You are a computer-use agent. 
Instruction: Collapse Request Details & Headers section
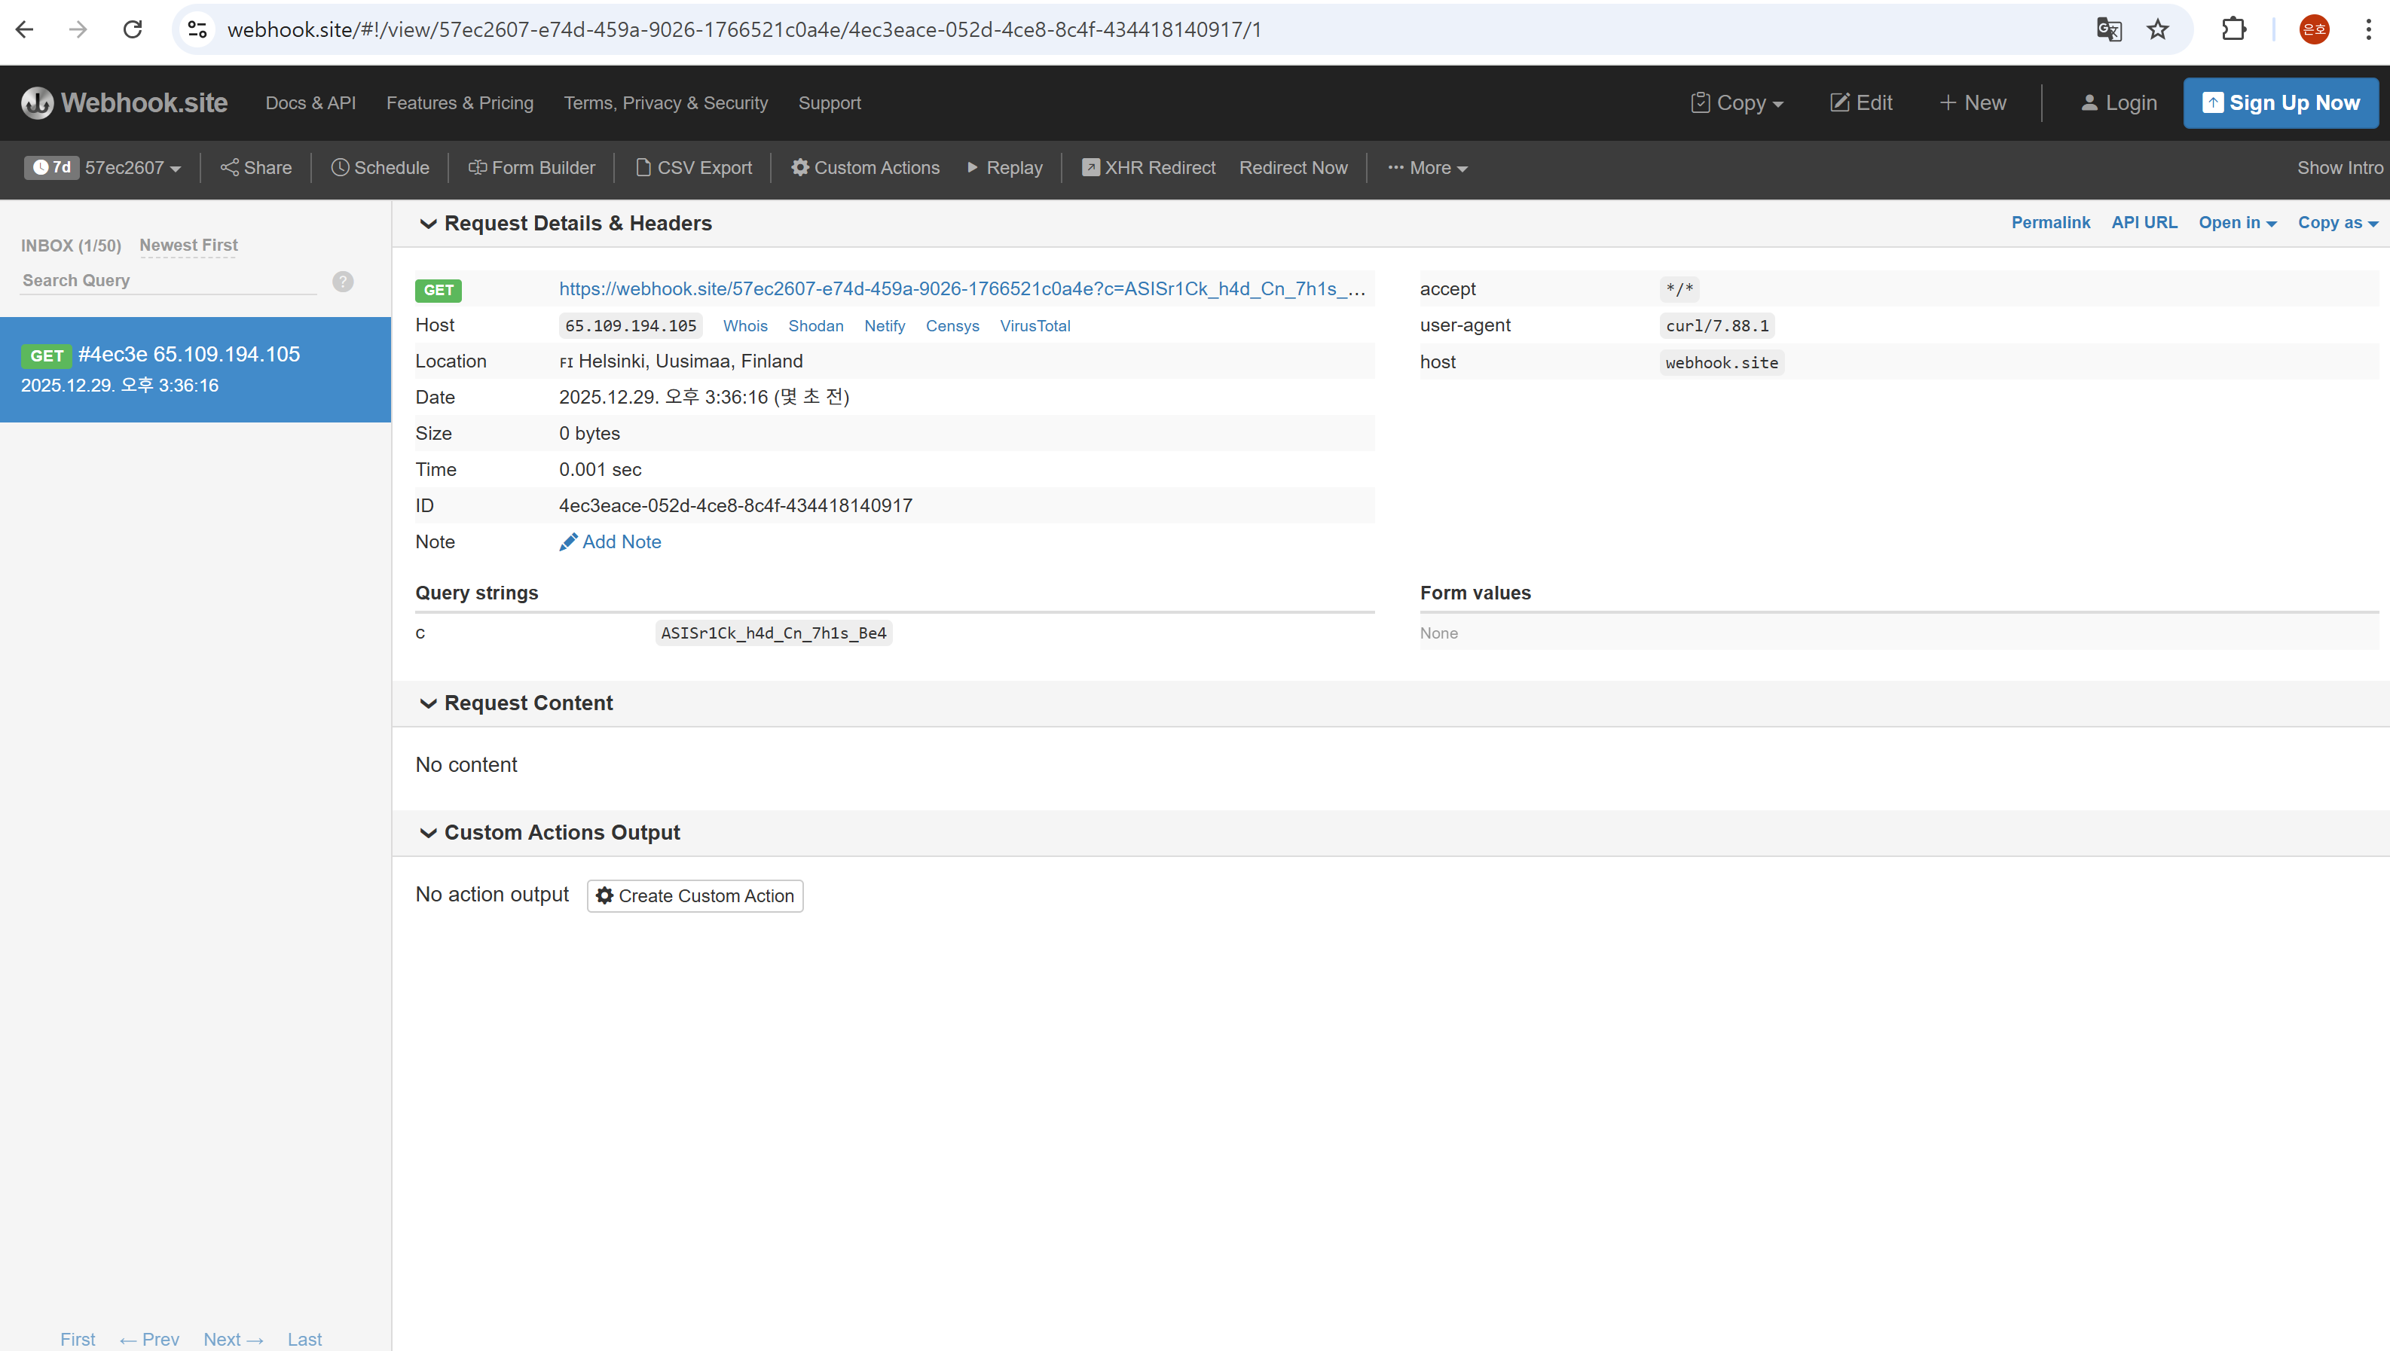(x=428, y=224)
